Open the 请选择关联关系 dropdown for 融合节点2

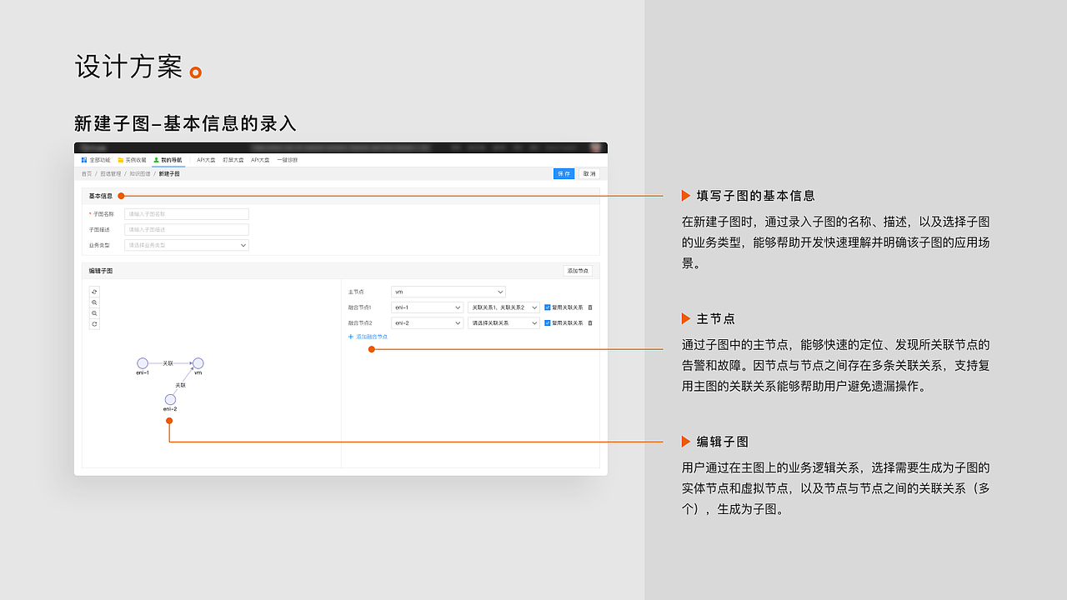click(504, 322)
